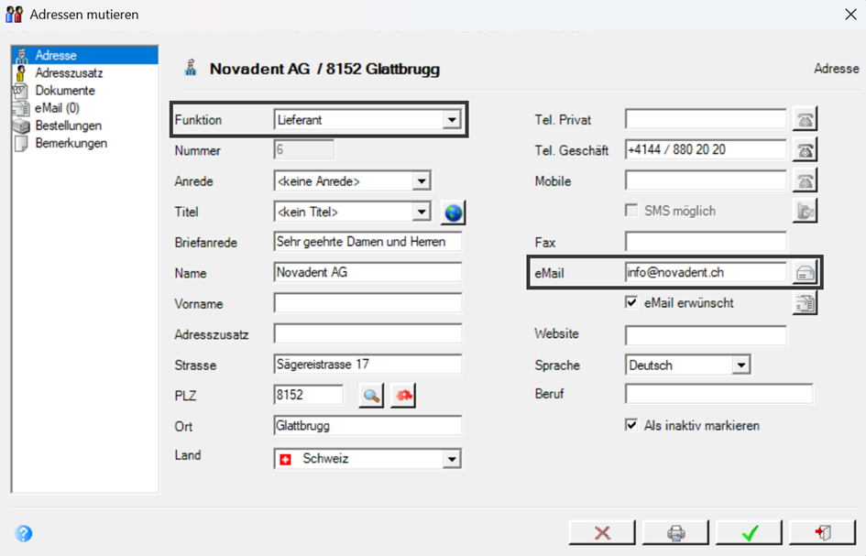Click the phone icon beside Tel. Privat

805,119
